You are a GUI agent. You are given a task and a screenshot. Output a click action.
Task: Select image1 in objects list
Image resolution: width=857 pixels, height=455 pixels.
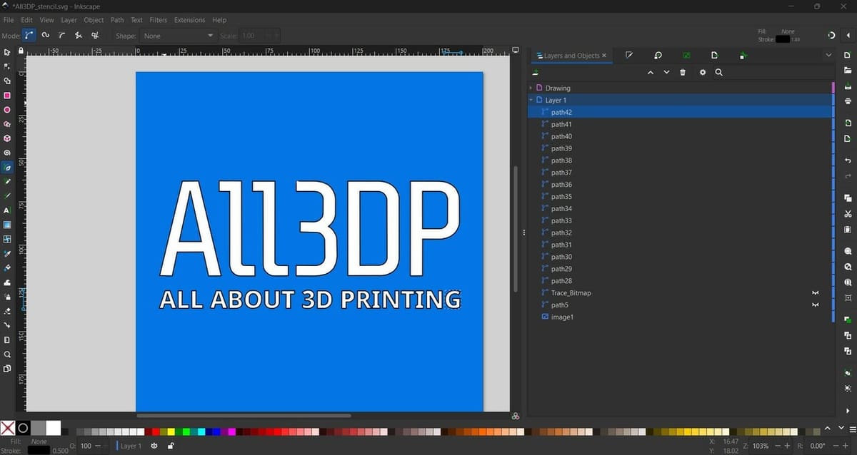(680, 317)
